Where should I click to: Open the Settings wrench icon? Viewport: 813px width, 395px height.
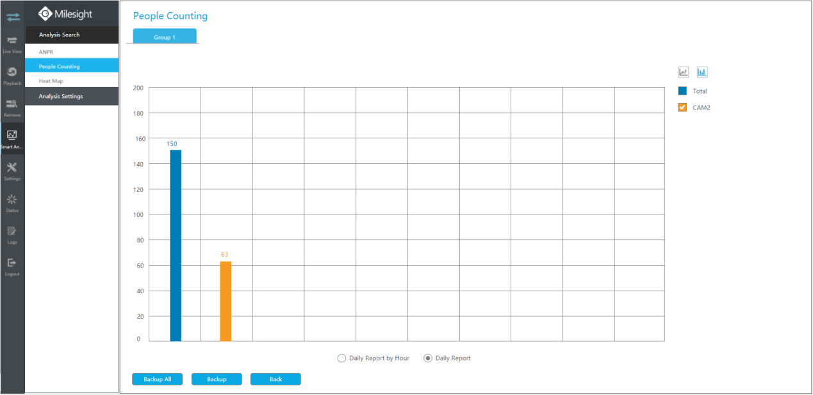pos(12,171)
